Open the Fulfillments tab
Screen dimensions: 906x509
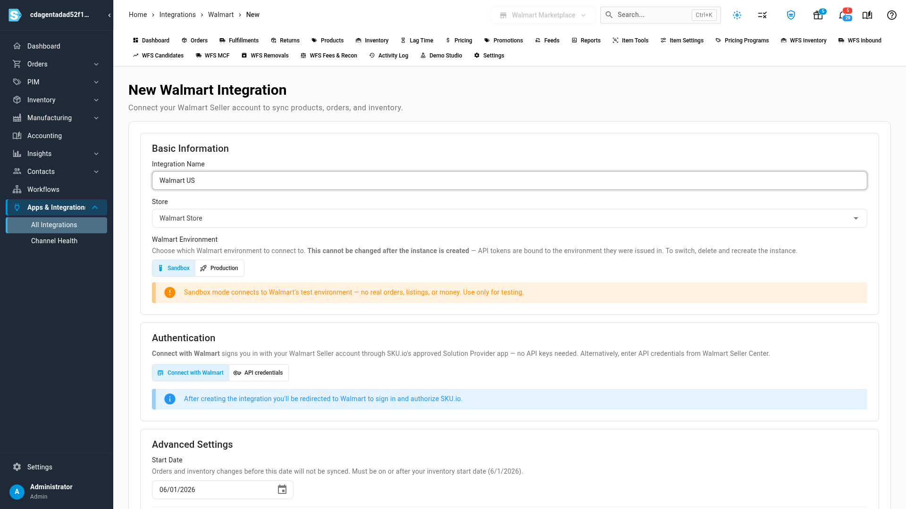[239, 41]
